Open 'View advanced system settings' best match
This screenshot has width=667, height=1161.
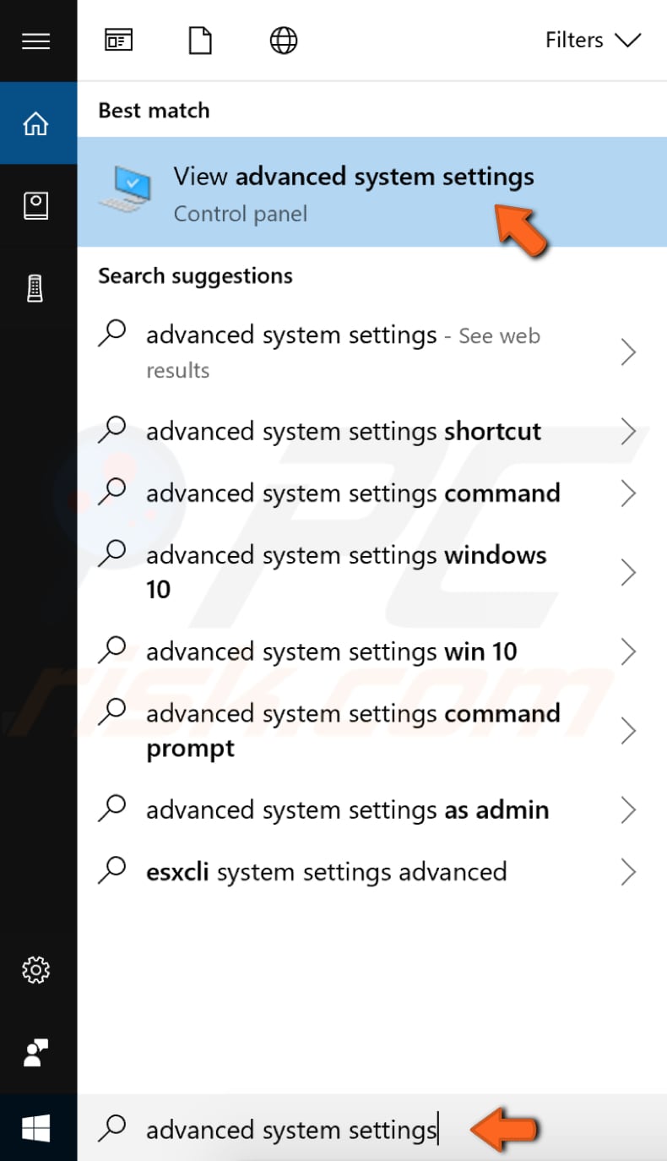click(x=355, y=190)
